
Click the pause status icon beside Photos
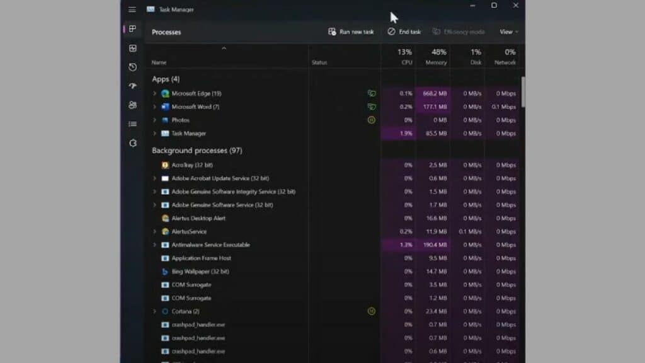point(372,120)
